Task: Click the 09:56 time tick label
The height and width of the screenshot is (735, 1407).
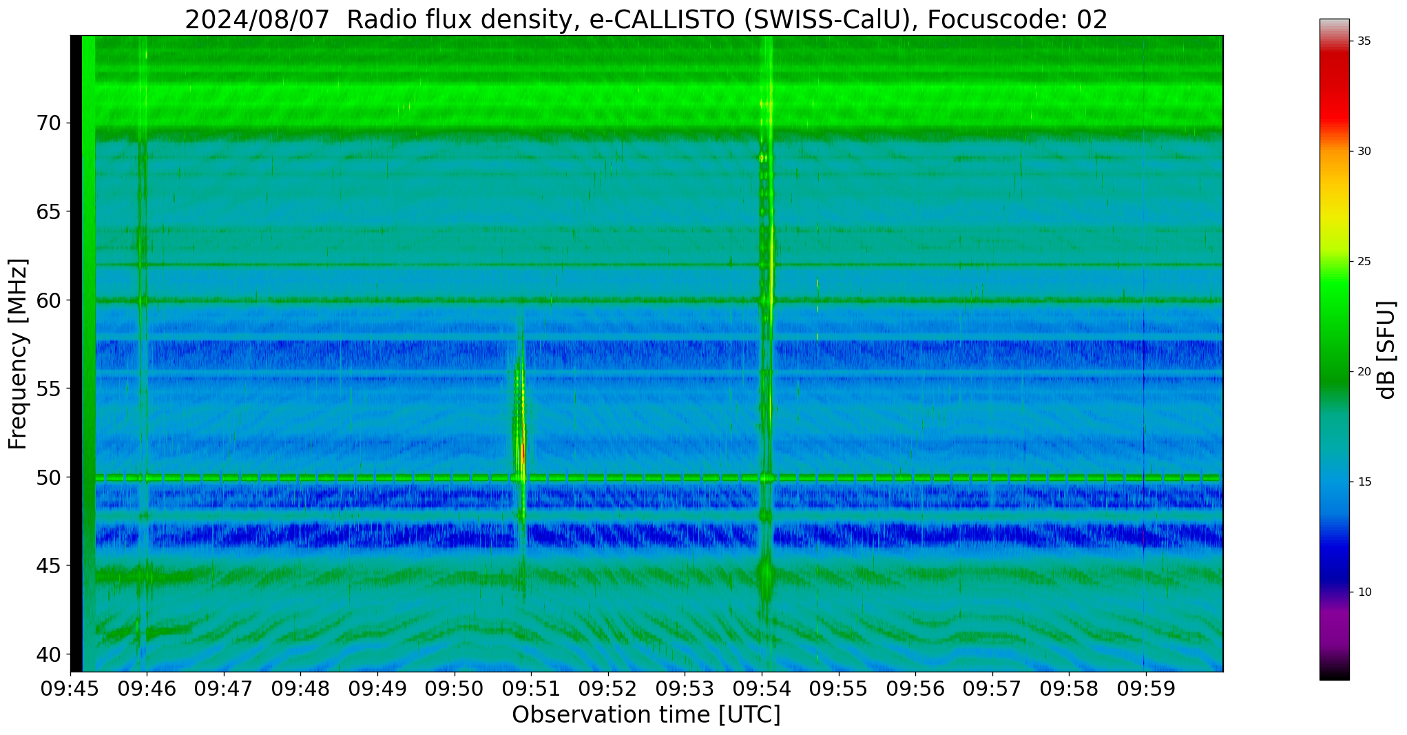Action: 915,689
